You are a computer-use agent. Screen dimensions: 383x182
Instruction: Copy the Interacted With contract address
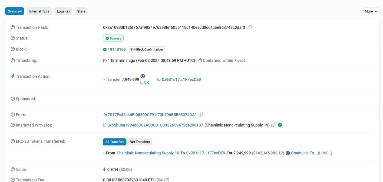[x=273, y=125]
